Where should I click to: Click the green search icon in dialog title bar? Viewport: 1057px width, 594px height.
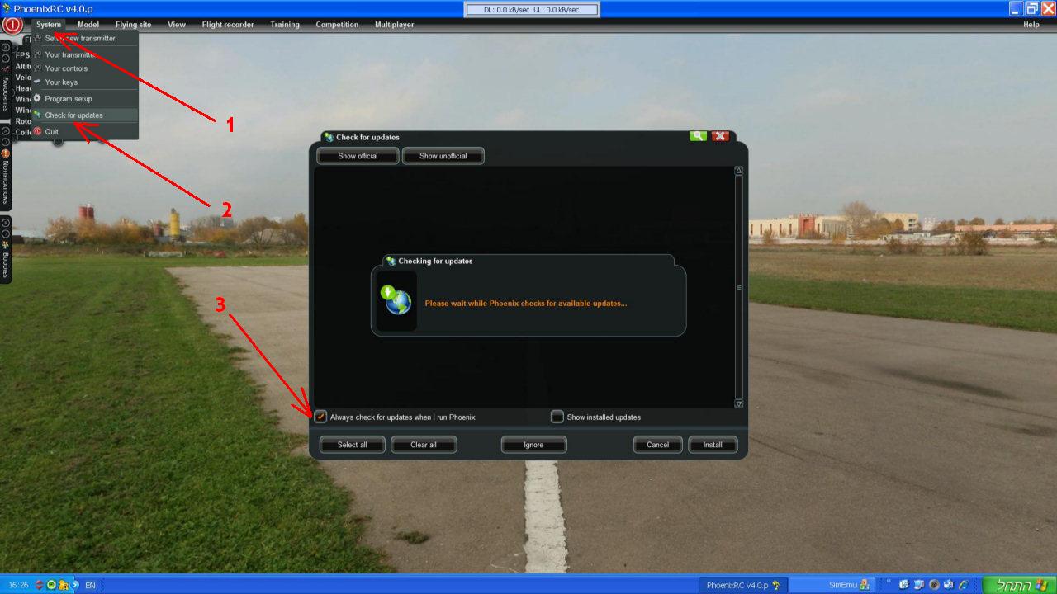point(699,136)
